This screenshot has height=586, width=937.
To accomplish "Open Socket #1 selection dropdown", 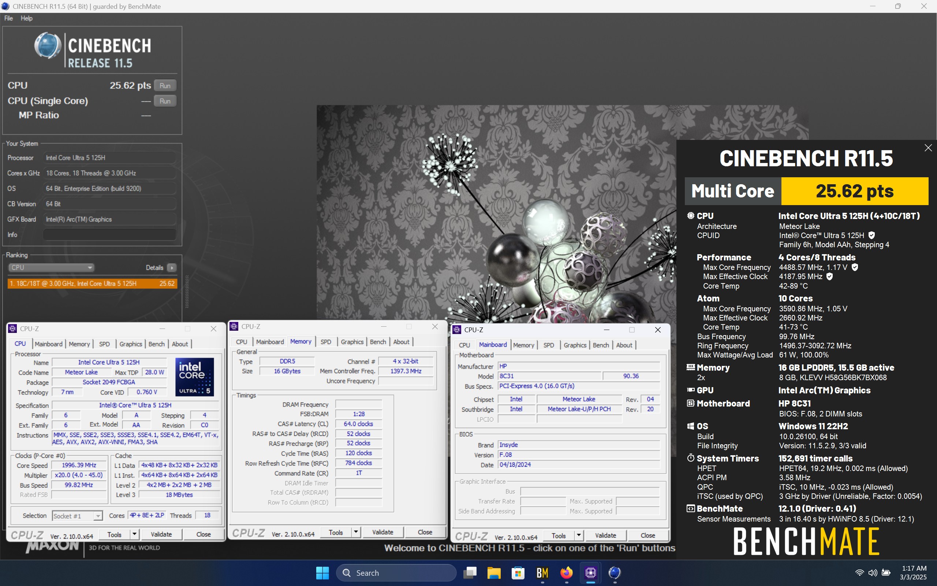I will point(77,516).
